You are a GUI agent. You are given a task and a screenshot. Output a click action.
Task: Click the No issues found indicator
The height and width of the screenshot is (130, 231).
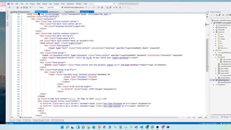click(x=26, y=117)
